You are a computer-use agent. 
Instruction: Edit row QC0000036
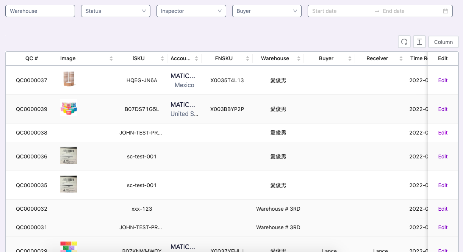(443, 157)
